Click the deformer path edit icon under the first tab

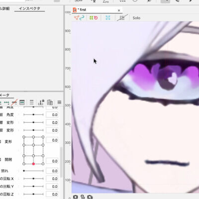[x=79, y=18]
